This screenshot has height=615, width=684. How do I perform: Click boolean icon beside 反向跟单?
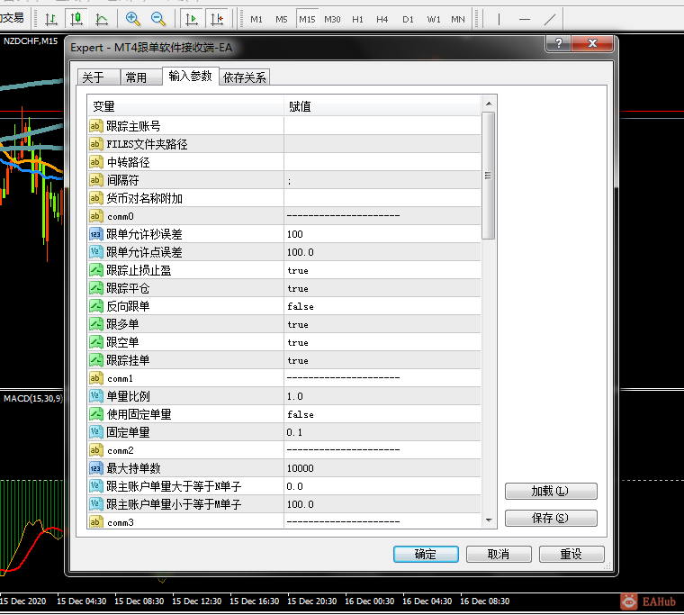(96, 306)
